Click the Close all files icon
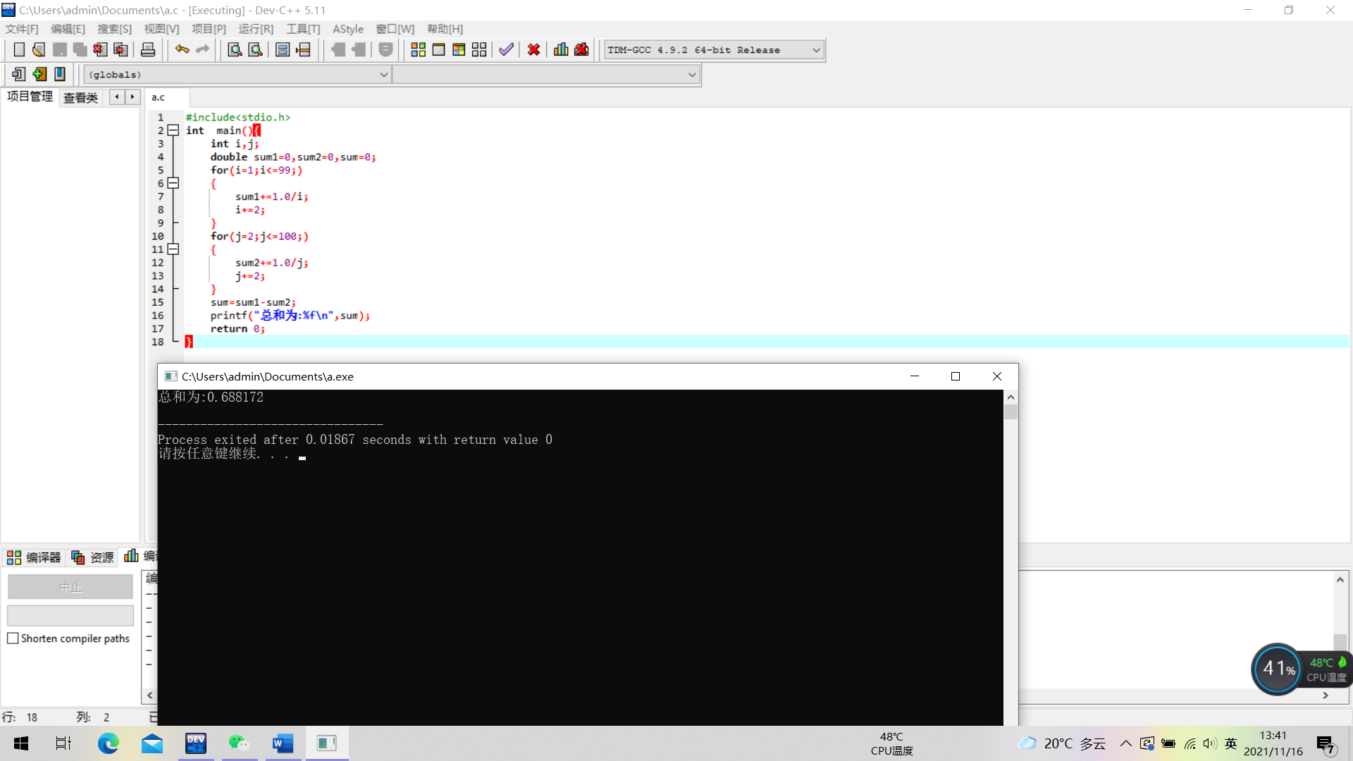Image resolution: width=1353 pixels, height=761 pixels. pyautogui.click(x=121, y=50)
